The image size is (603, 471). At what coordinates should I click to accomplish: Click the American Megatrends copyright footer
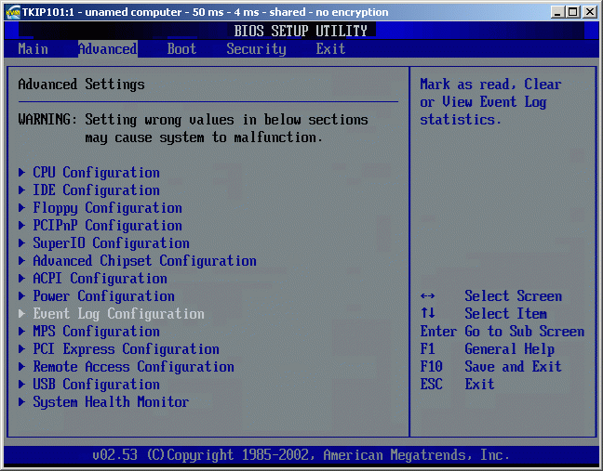tap(301, 455)
